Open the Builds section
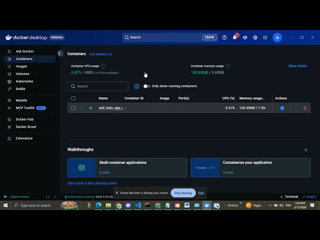 [20, 89]
